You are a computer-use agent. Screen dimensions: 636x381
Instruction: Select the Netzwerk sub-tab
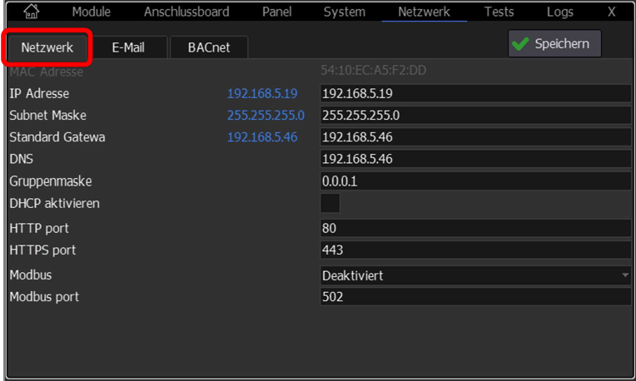click(47, 47)
